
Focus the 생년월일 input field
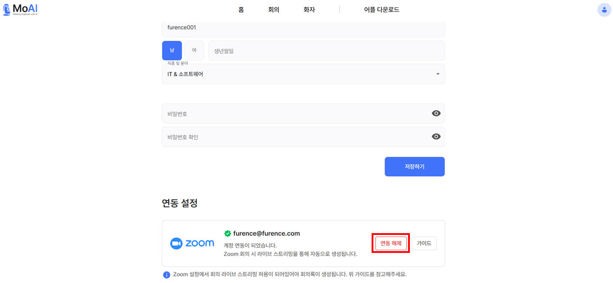(326, 51)
